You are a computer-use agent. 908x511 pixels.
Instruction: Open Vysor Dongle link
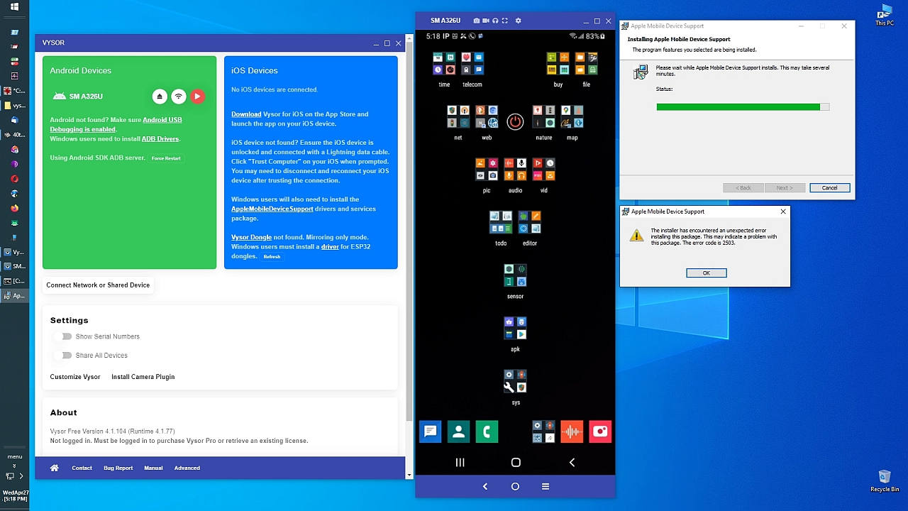pyautogui.click(x=251, y=237)
